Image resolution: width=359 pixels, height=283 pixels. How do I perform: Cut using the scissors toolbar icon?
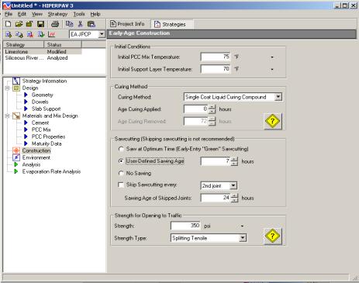tap(81, 24)
